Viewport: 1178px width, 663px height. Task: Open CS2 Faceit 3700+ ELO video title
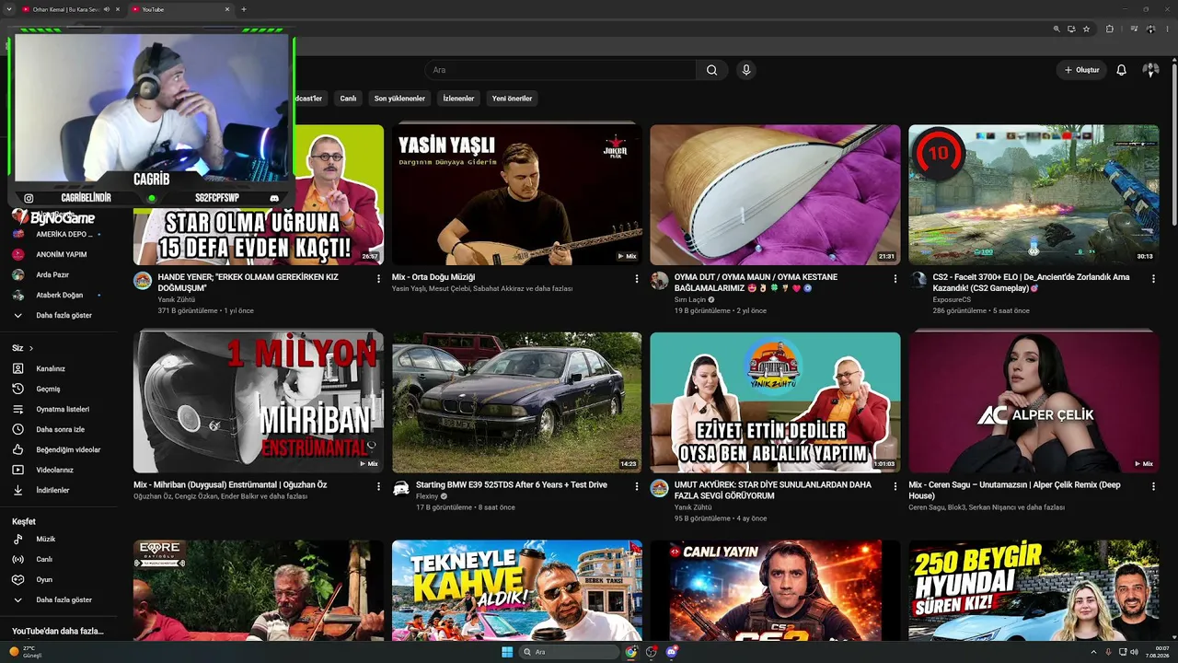1032,282
